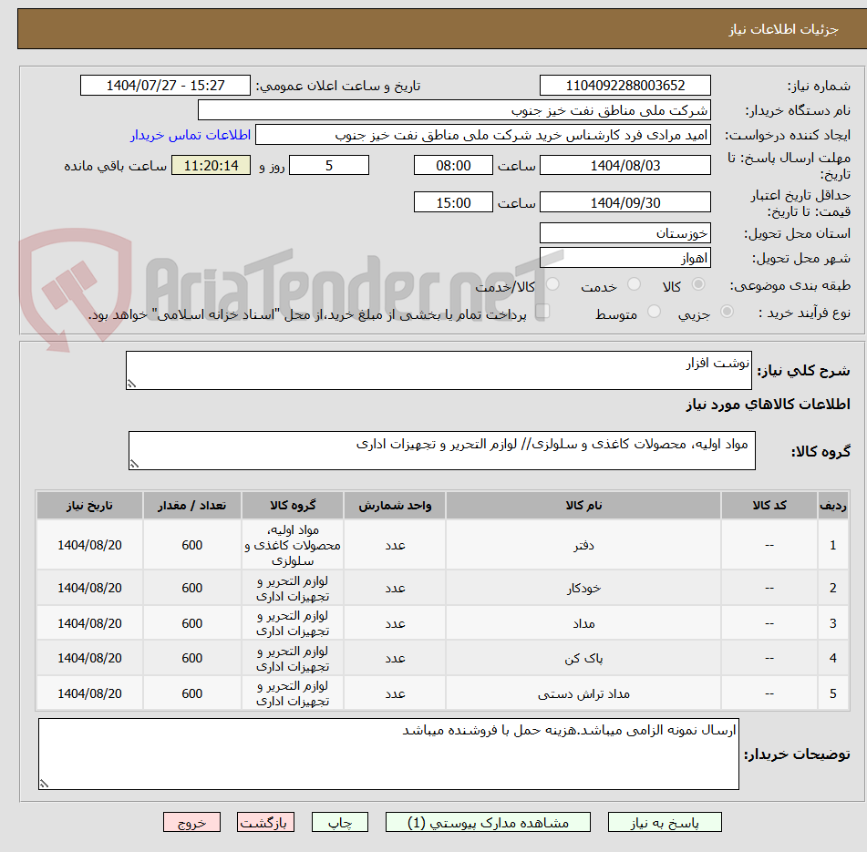Screen dimensions: 867x852
Task: Click the item name مداد
Action: (x=583, y=623)
